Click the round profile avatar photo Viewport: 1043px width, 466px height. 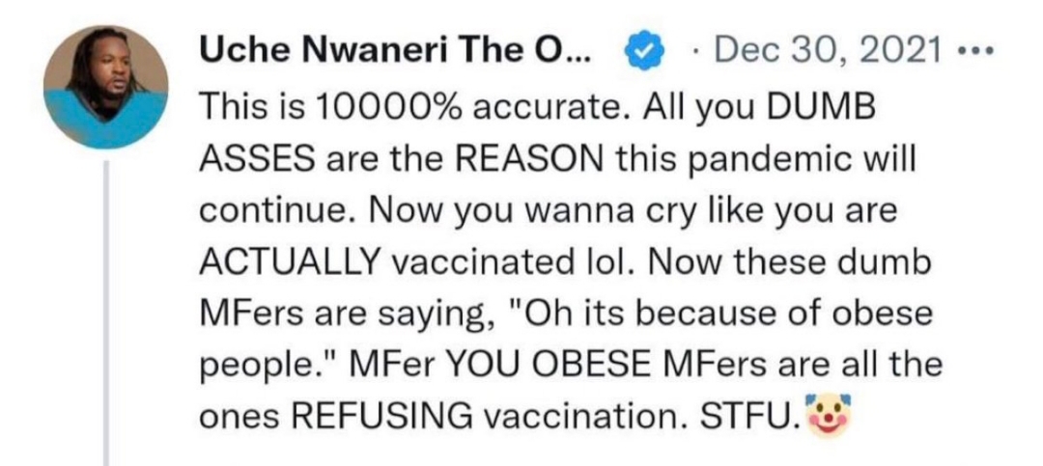(105, 88)
